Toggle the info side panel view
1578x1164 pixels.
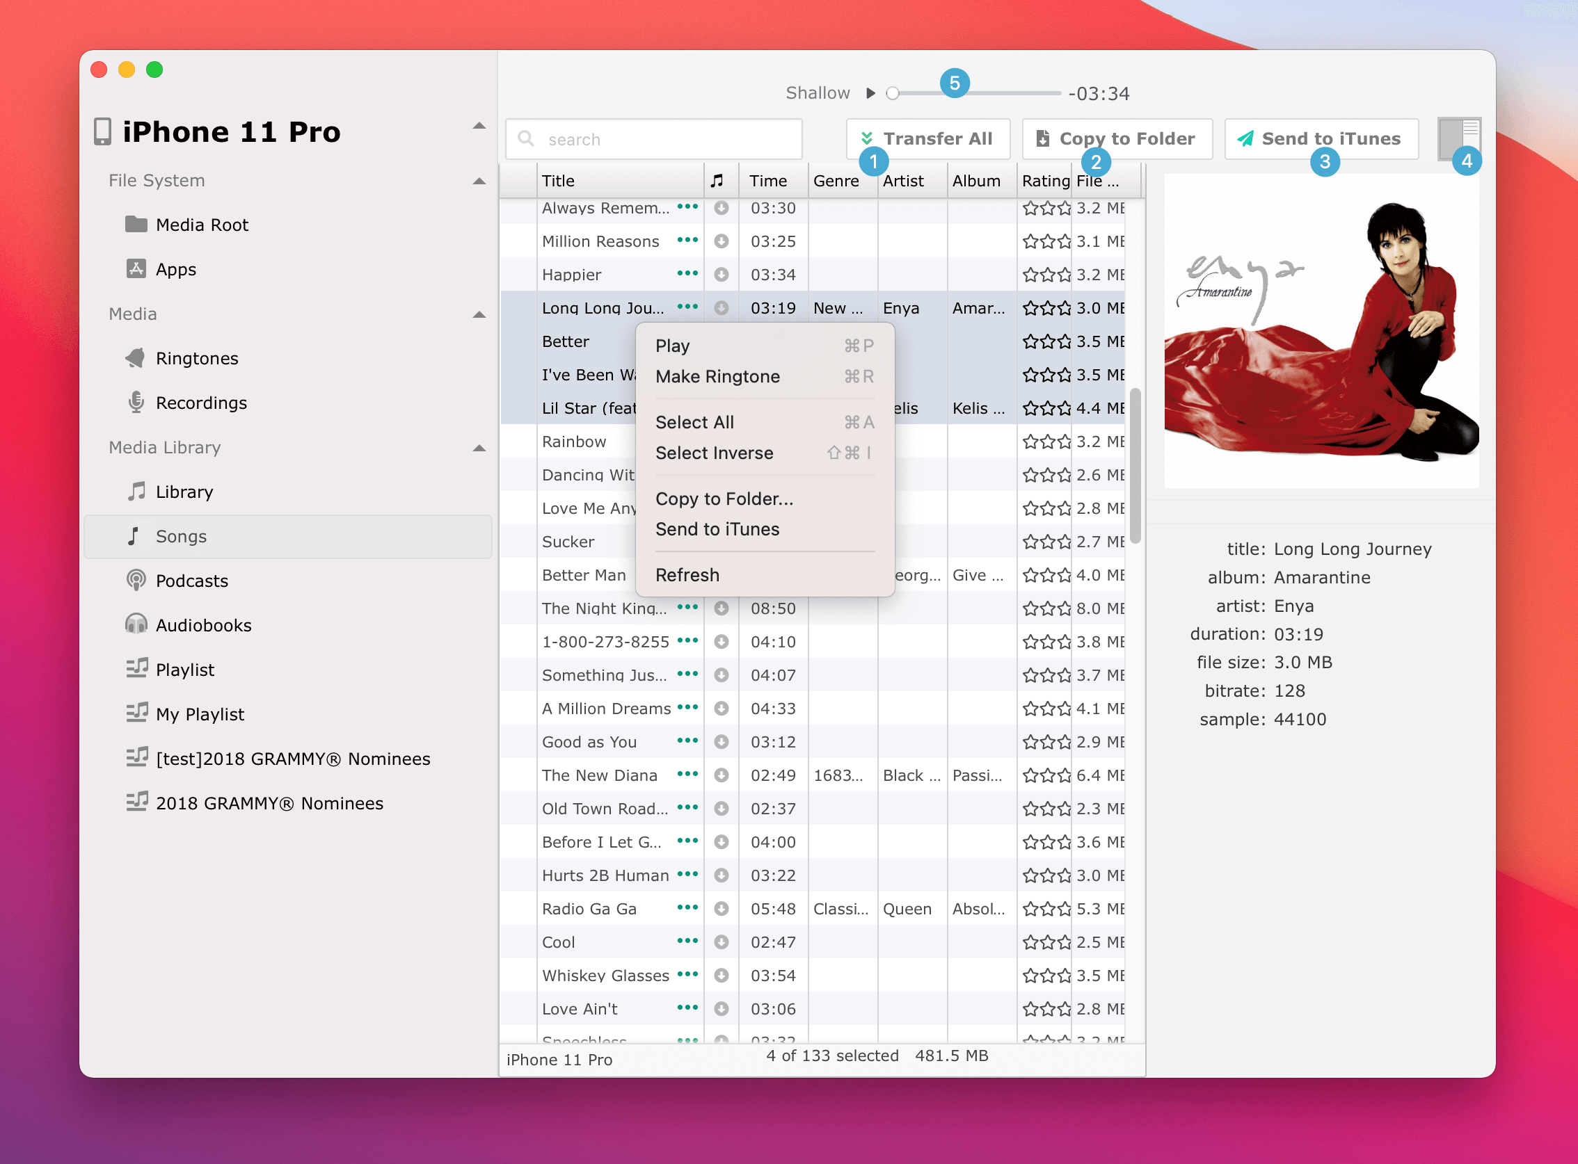tap(1459, 139)
